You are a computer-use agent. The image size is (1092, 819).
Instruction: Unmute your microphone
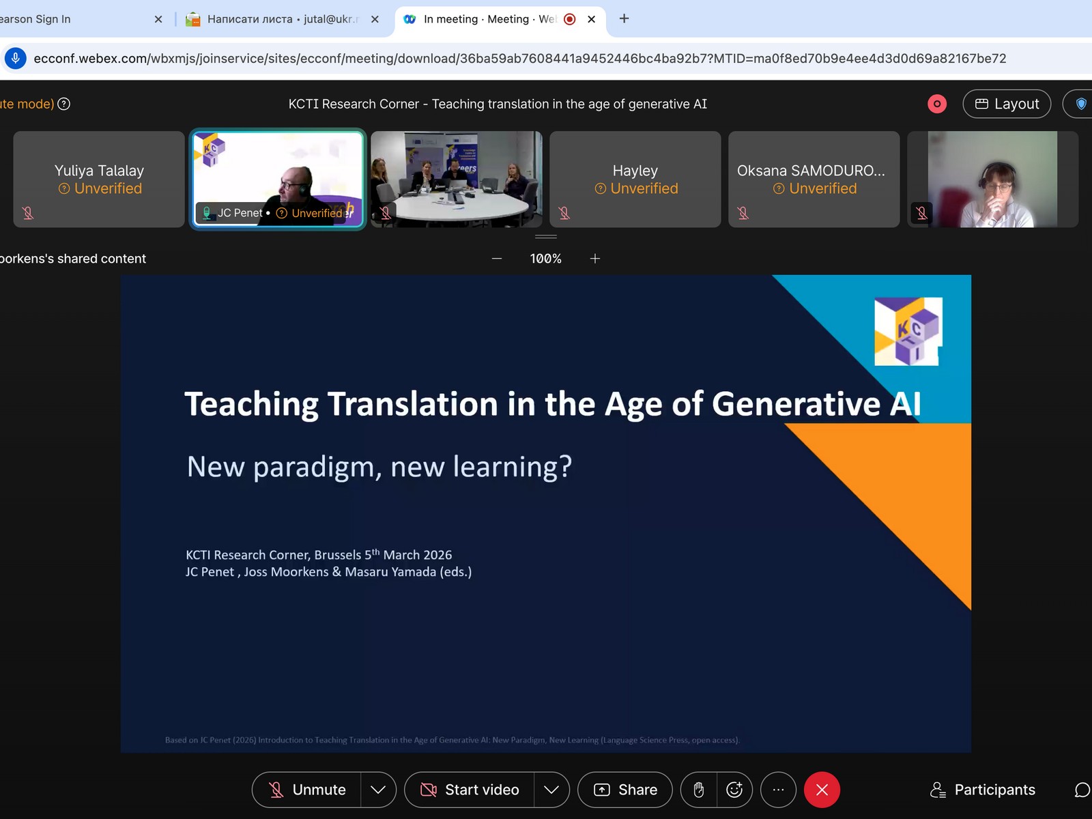[x=307, y=790]
